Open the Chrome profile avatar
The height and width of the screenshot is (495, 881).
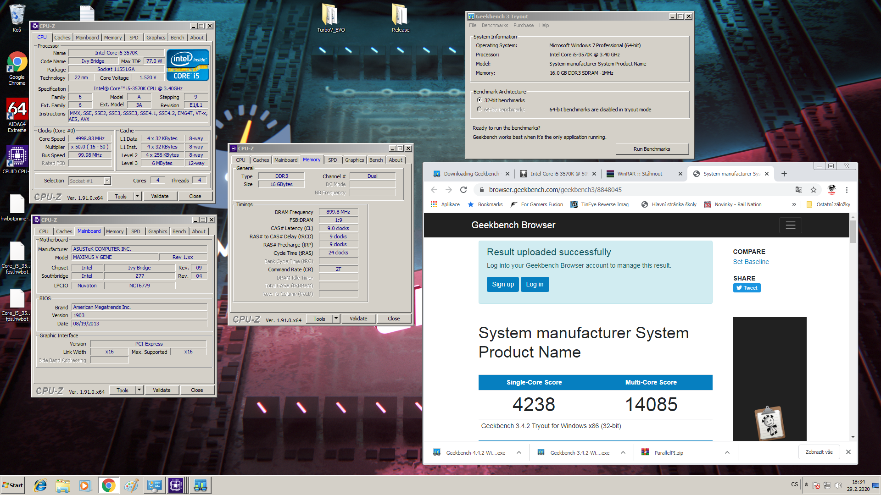click(831, 190)
